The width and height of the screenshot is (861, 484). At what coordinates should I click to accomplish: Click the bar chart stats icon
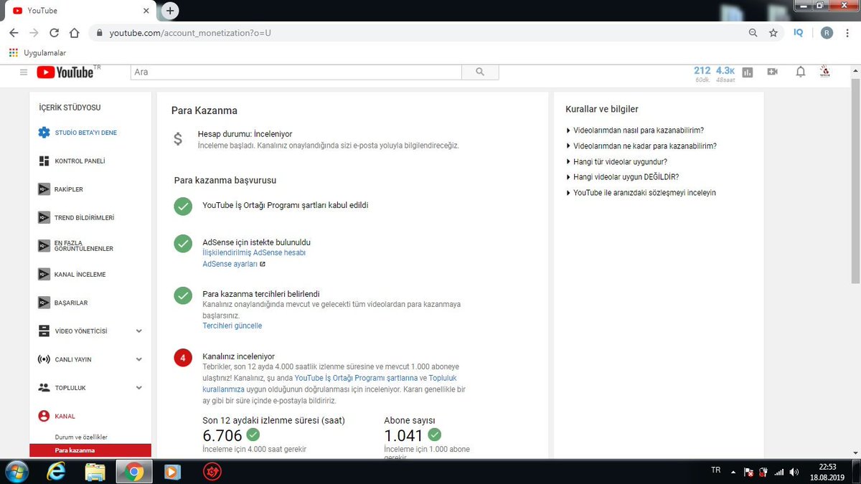(748, 72)
